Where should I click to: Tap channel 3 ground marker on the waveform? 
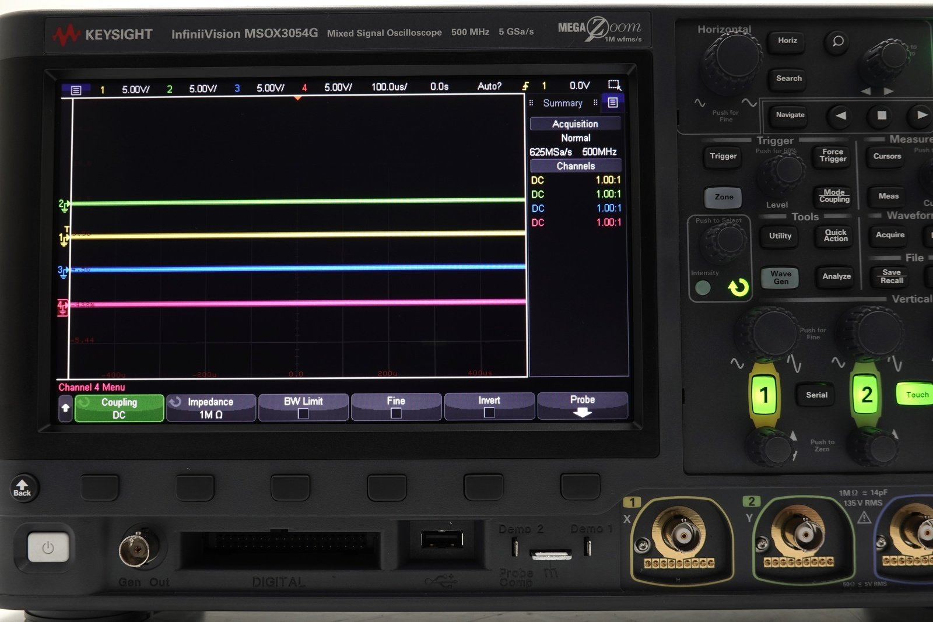[x=62, y=272]
